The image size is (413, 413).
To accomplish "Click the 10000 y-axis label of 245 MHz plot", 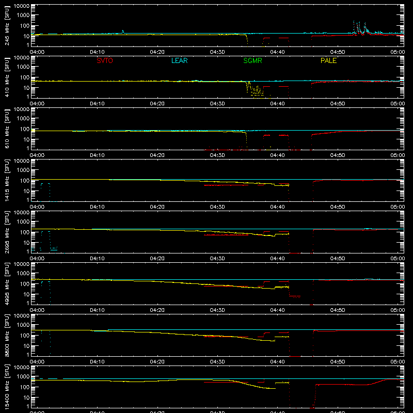I will tap(22, 6).
